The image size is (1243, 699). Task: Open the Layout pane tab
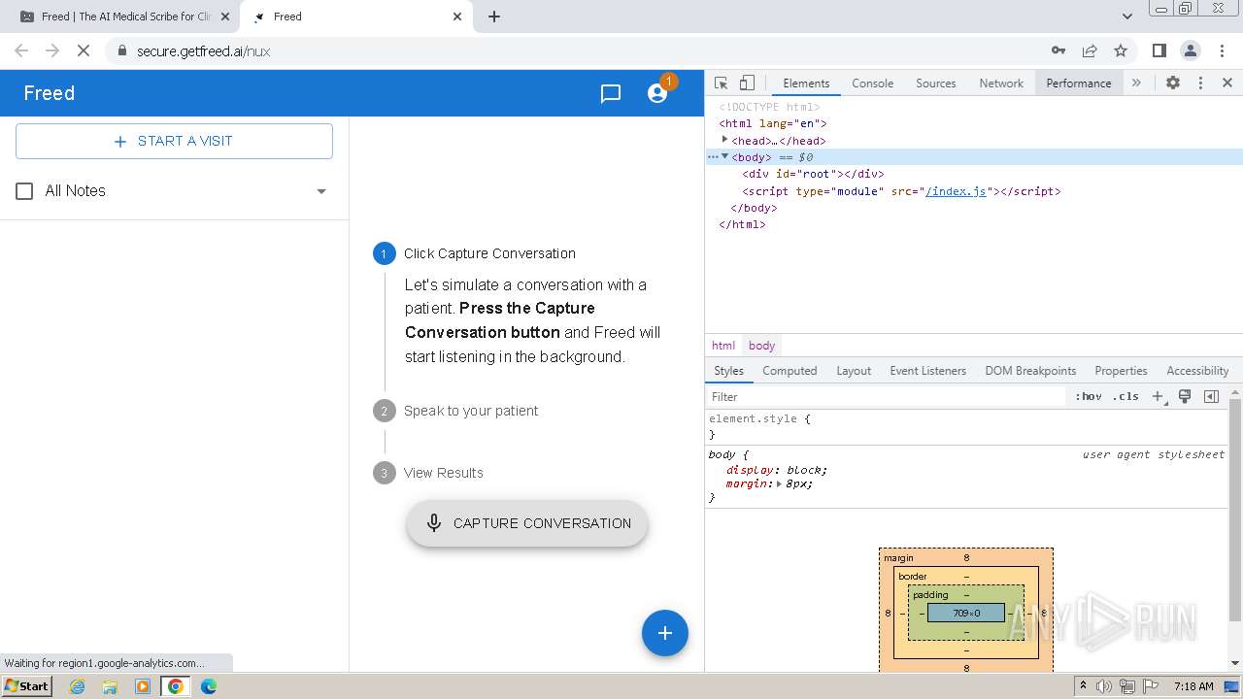pyautogui.click(x=854, y=371)
